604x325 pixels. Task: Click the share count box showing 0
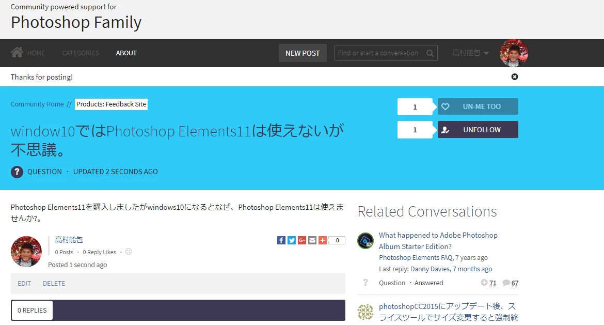(x=337, y=241)
